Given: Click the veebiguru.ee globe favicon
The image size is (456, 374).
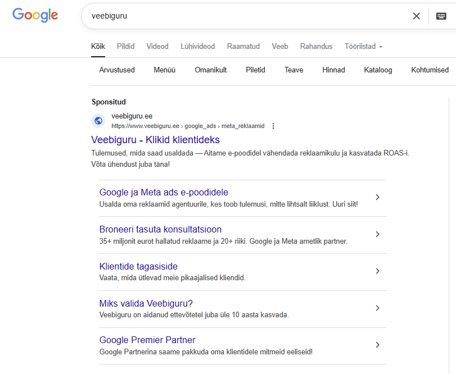Looking at the screenshot, I should [98, 121].
